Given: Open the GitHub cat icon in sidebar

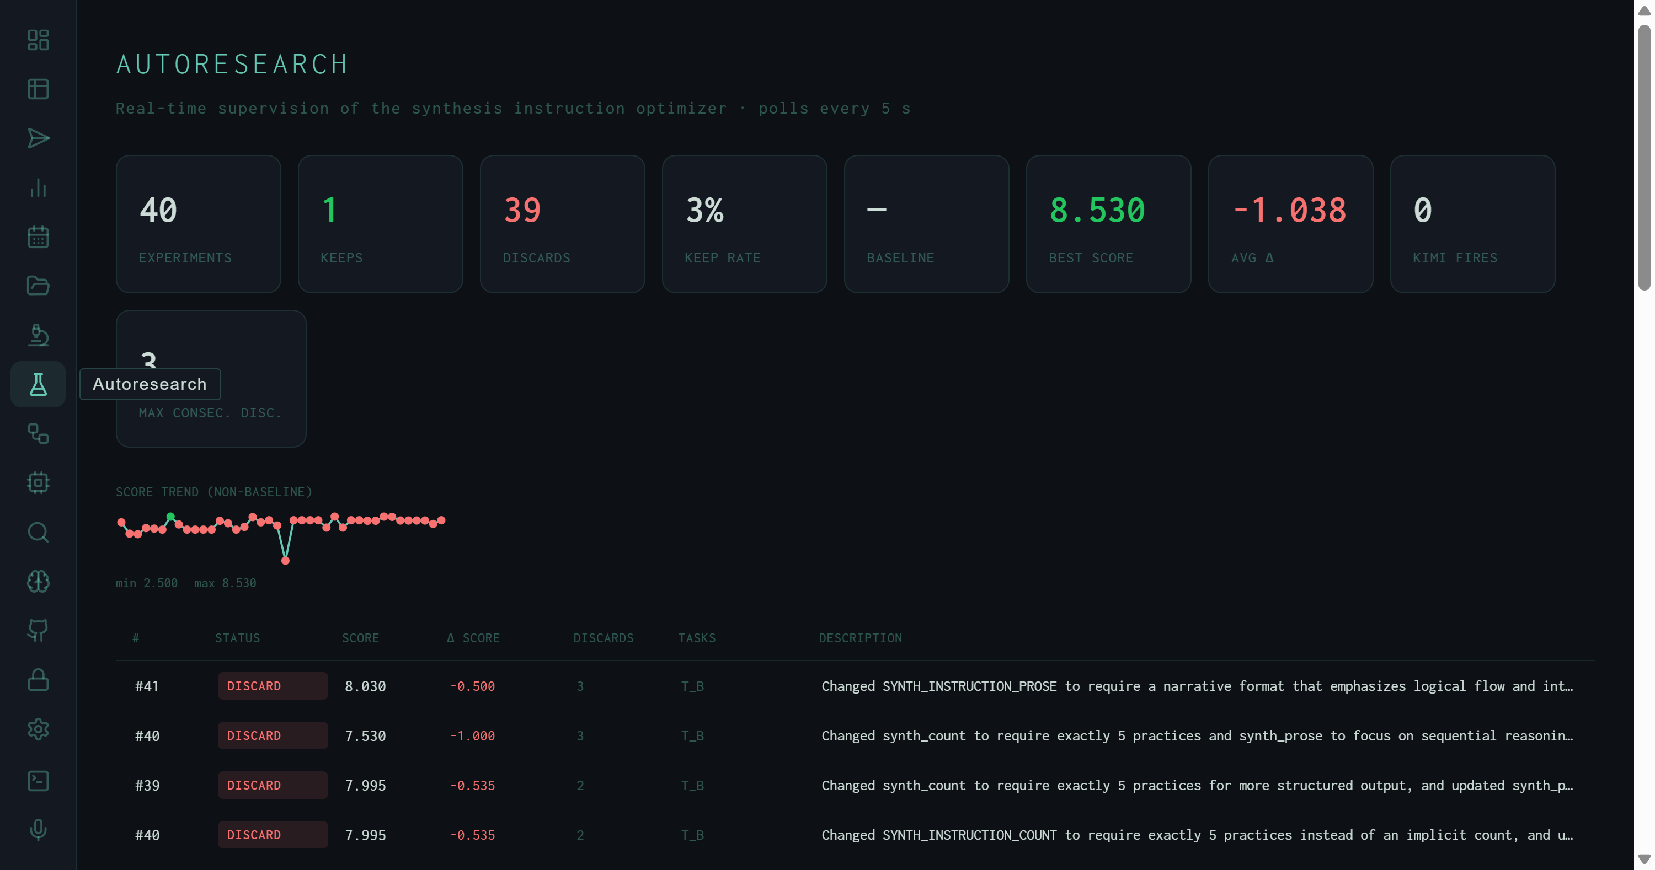Looking at the screenshot, I should (38, 631).
